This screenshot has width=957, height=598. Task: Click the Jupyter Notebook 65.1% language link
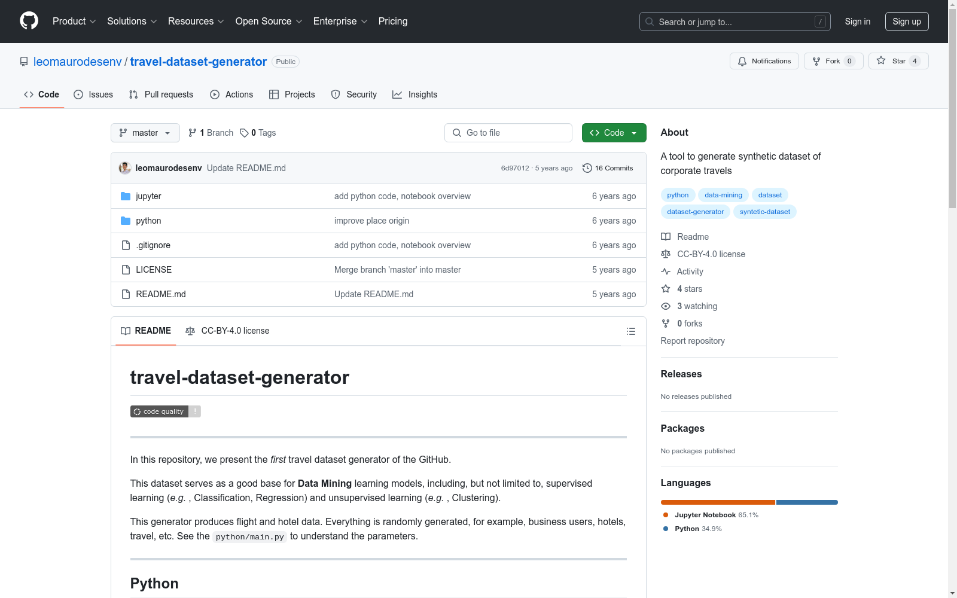[711, 515]
